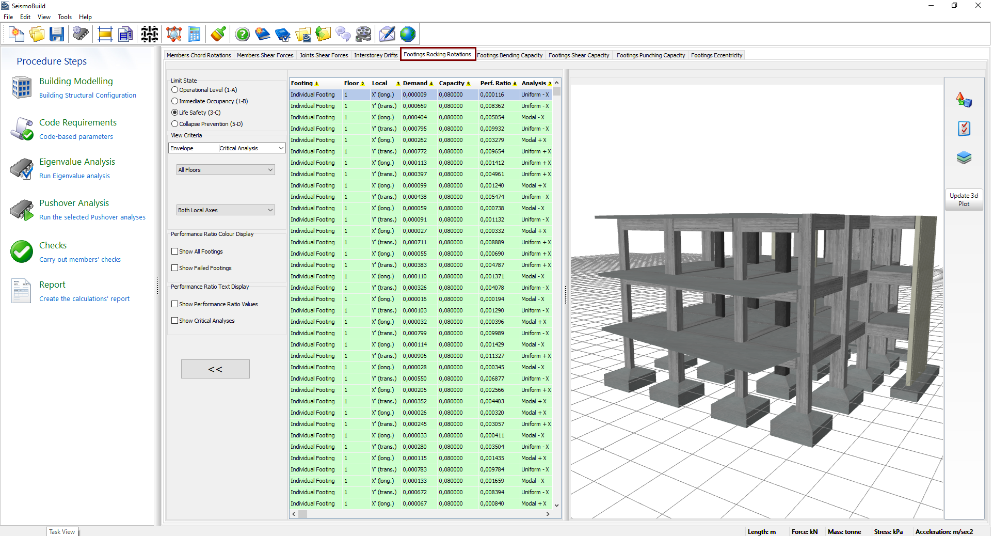Sort table by Perf. Ratio column header
Viewport: 993px width, 536px height.
[495, 83]
